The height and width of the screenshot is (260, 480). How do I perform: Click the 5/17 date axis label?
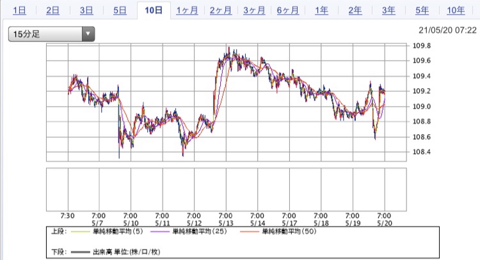(289, 224)
